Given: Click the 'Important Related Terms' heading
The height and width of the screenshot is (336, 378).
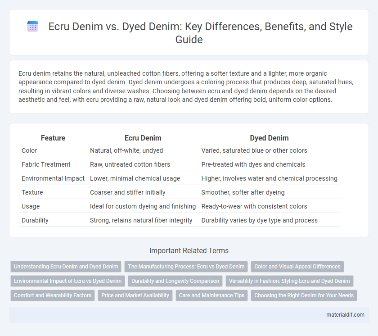Looking at the screenshot, I should [x=189, y=250].
